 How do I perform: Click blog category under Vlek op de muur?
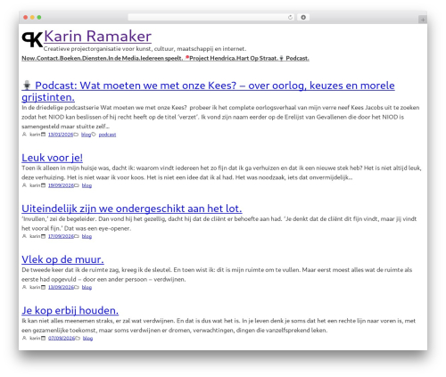(x=87, y=287)
